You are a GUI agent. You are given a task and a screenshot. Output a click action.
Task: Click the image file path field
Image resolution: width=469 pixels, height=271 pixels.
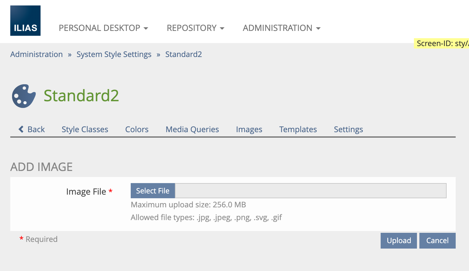[310, 191]
